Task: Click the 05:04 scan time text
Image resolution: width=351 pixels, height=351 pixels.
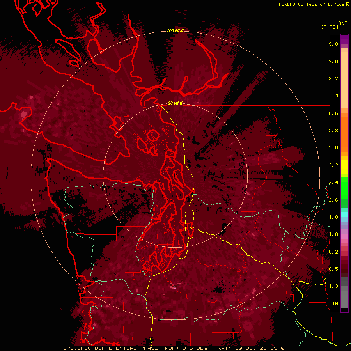Action: coord(279,348)
